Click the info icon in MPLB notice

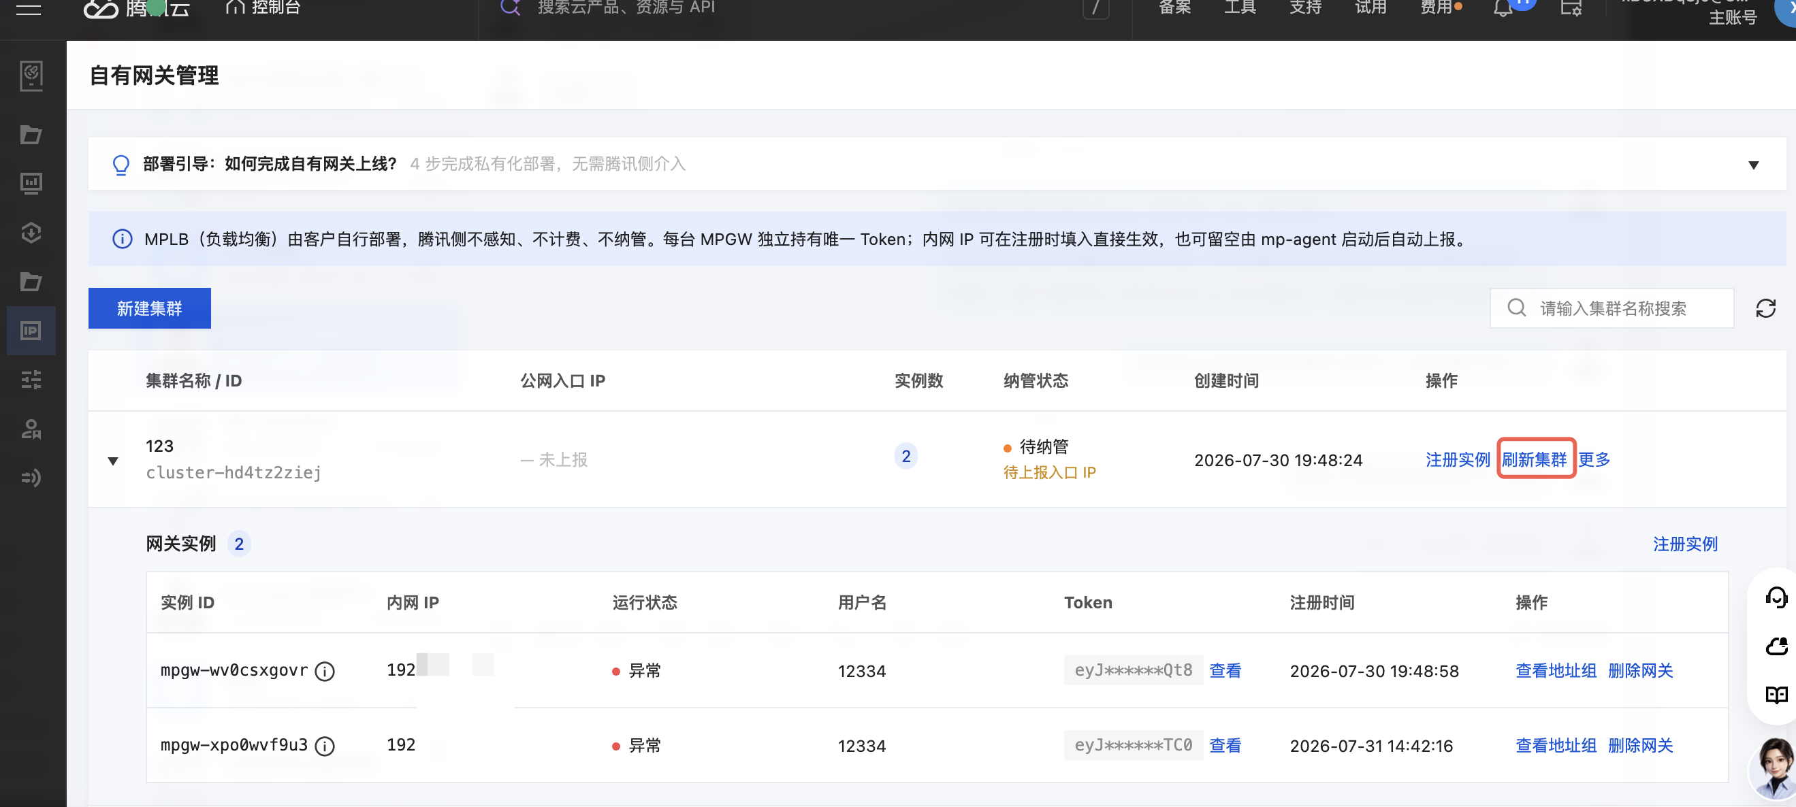122,239
